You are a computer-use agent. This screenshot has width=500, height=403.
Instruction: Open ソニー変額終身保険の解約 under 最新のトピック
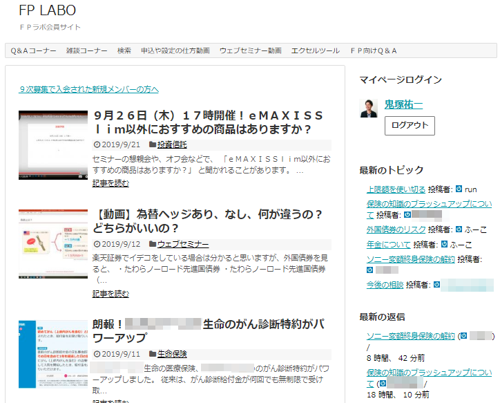[x=411, y=259]
